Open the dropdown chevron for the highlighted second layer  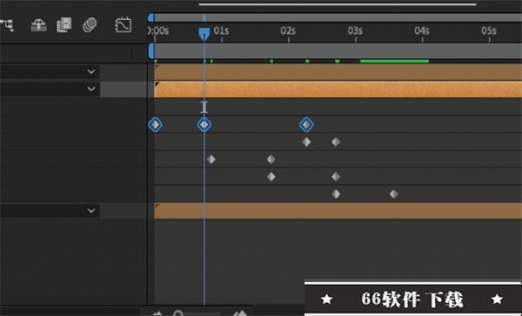click(90, 89)
